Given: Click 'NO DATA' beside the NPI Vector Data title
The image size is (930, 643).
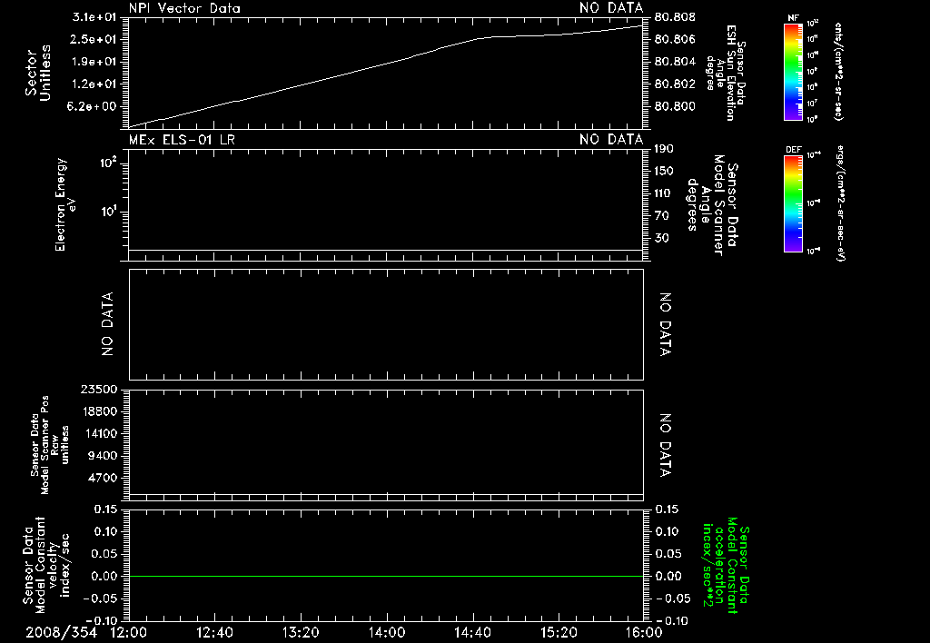Looking at the screenshot, I should (611, 8).
